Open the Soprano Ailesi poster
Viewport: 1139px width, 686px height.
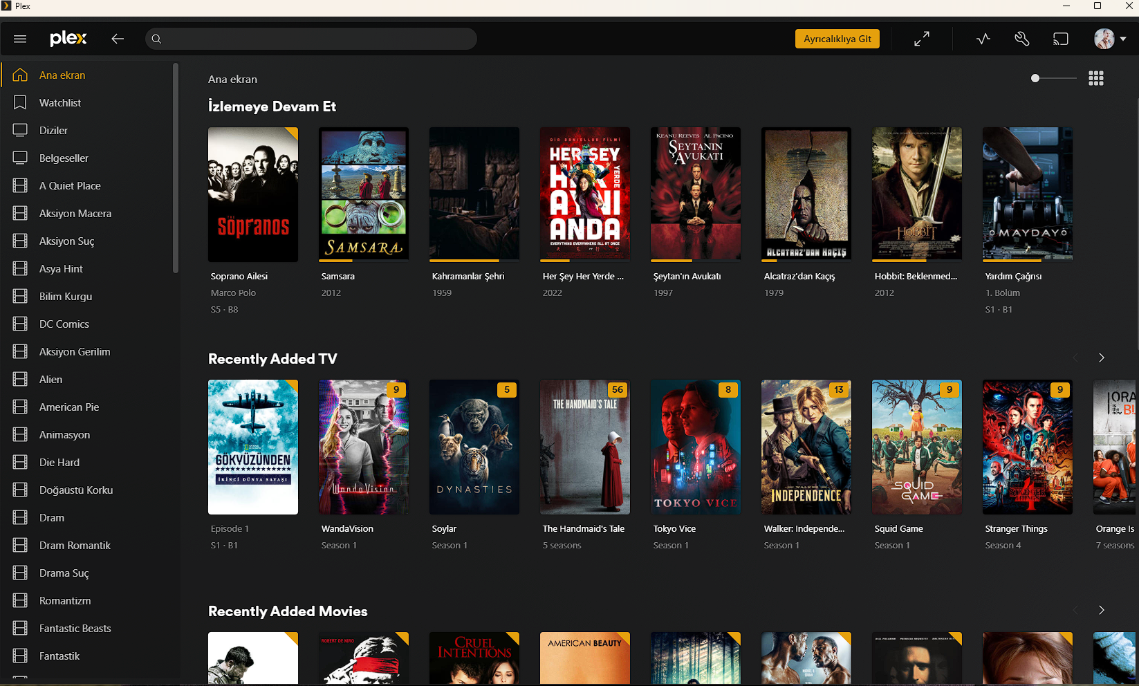coord(253,194)
